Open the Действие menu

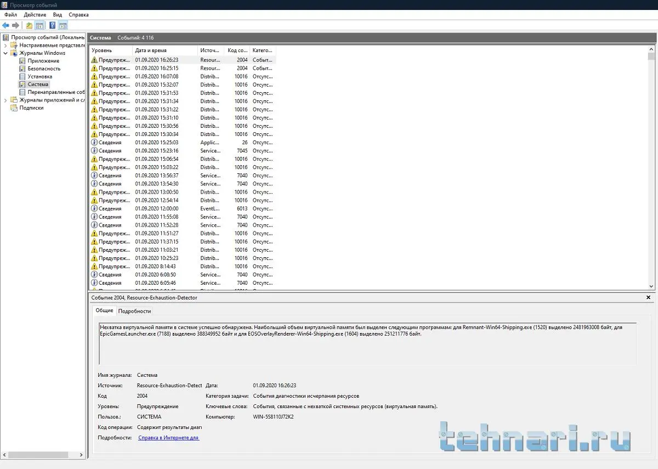pyautogui.click(x=35, y=15)
